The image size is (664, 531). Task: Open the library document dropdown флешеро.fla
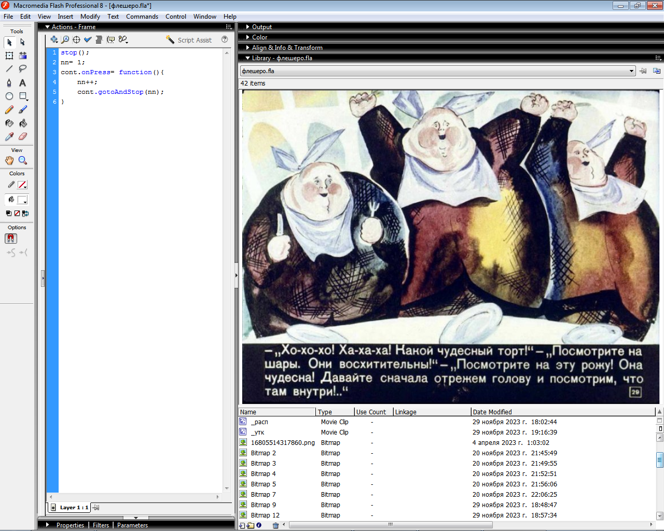(438, 71)
